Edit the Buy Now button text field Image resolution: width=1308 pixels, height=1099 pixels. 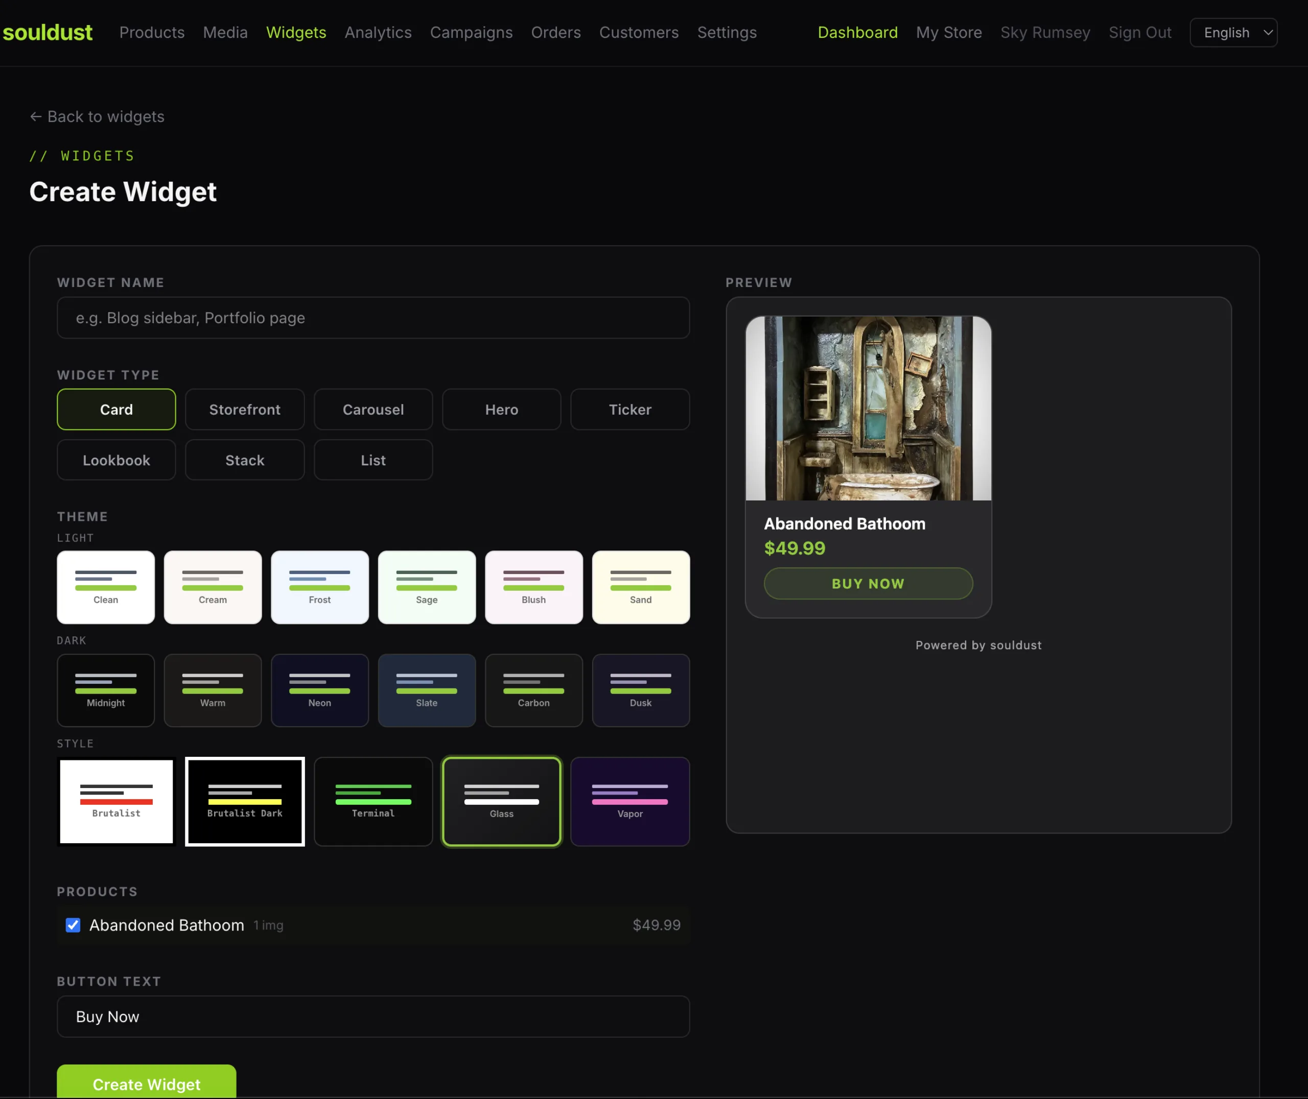[372, 1017]
